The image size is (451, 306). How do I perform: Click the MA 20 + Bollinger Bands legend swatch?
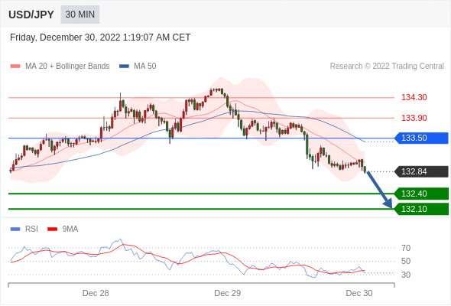point(15,67)
